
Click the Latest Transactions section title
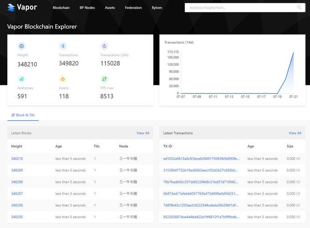(178, 133)
